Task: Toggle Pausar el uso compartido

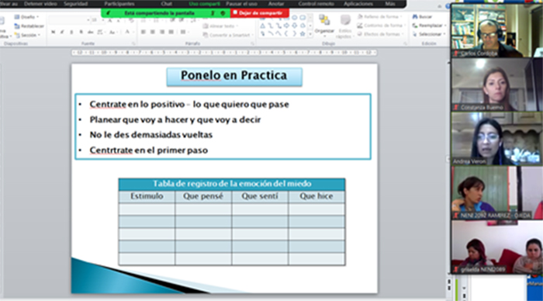Action: 241,4
